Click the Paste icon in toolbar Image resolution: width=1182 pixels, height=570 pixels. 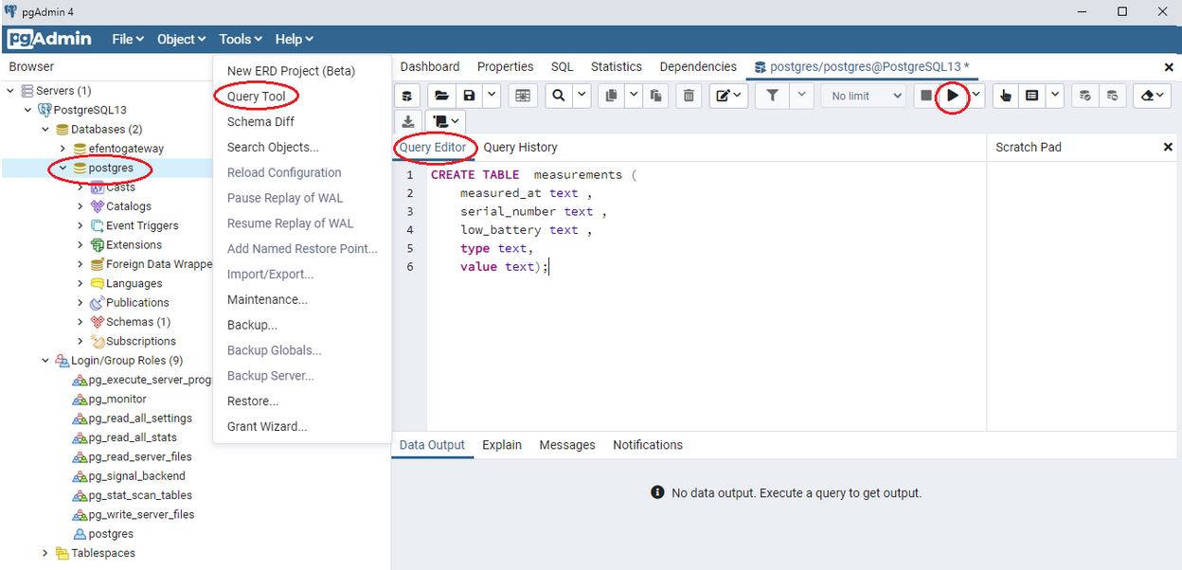pyautogui.click(x=656, y=96)
